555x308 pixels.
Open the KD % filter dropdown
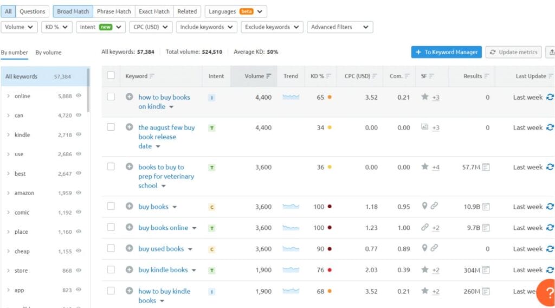56,27
